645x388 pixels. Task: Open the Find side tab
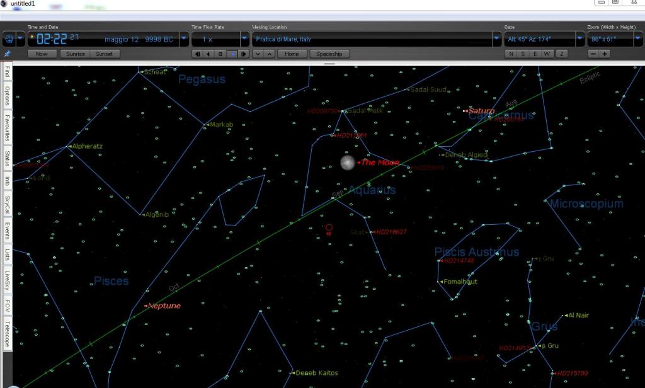point(8,71)
